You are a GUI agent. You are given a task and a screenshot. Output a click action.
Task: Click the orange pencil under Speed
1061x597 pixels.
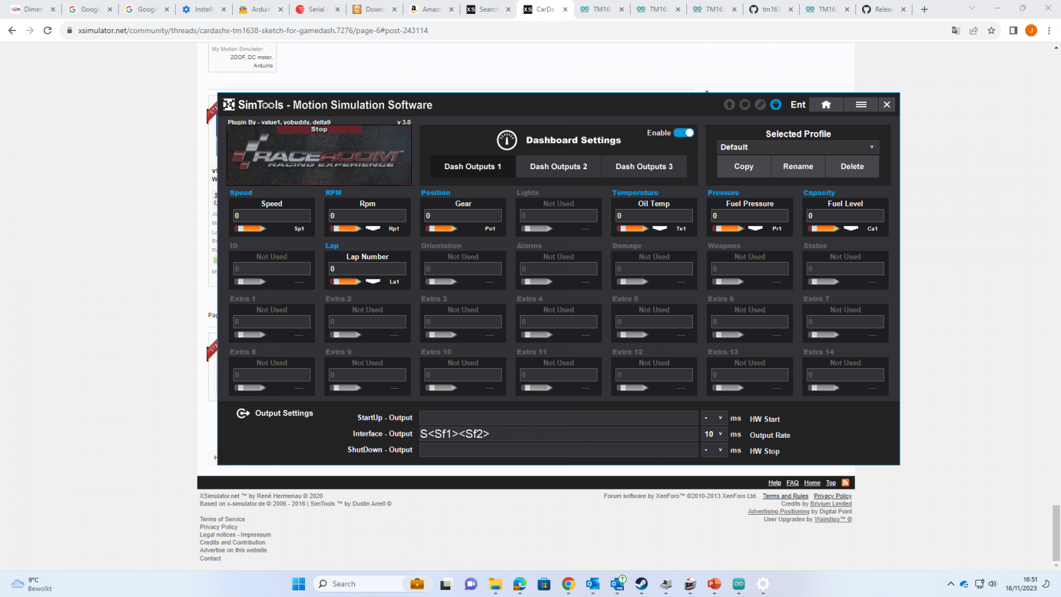point(251,229)
